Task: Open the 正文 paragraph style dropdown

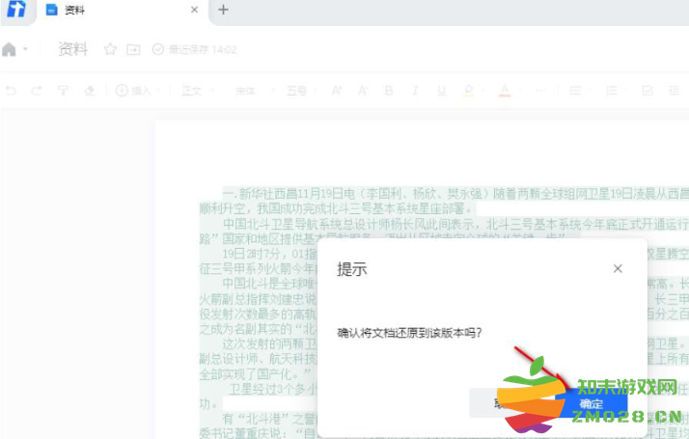Action: (198, 91)
